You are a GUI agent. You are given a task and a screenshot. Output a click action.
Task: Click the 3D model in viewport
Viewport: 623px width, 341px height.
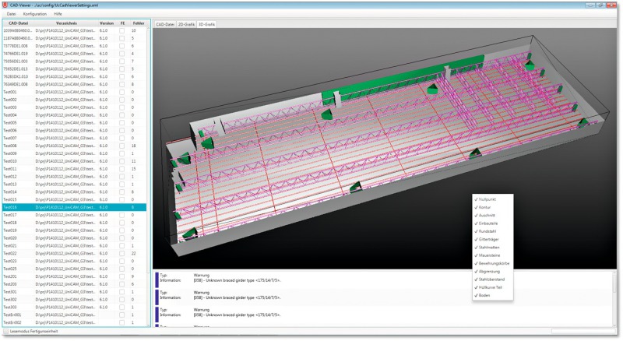click(385, 147)
